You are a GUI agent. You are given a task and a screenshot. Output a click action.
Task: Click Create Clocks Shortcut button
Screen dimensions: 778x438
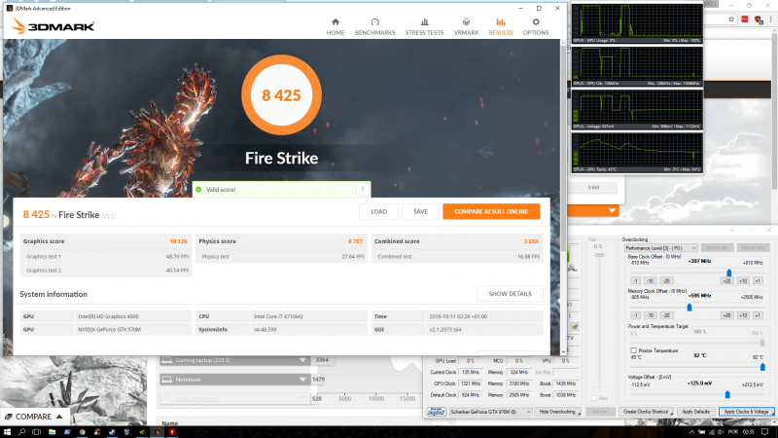pos(646,412)
